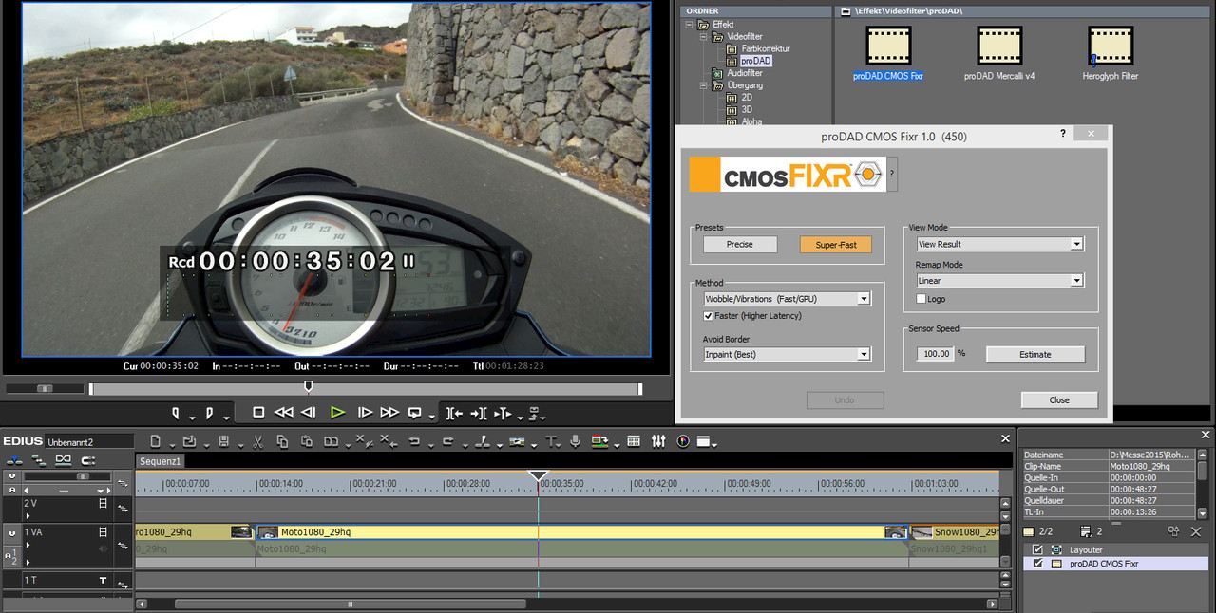Expand the 2 V track triangle
Image resolution: width=1216 pixels, height=613 pixels.
tap(28, 515)
